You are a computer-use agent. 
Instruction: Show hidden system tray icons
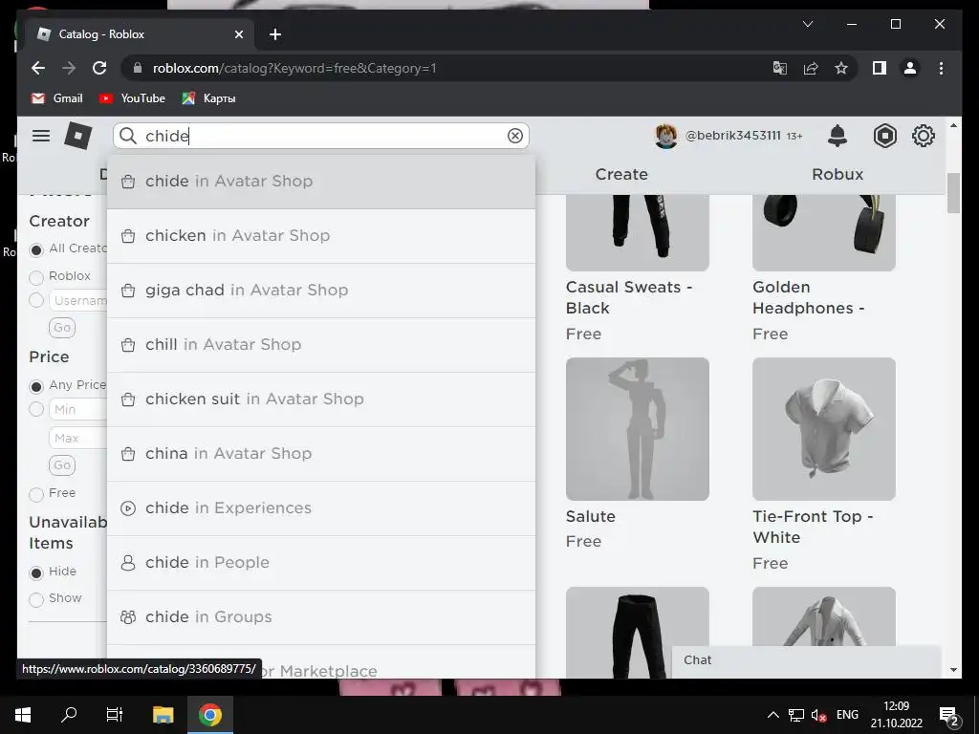(x=772, y=715)
